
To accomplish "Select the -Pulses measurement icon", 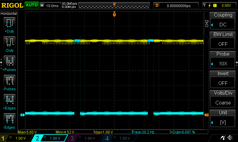I will 10,81.
